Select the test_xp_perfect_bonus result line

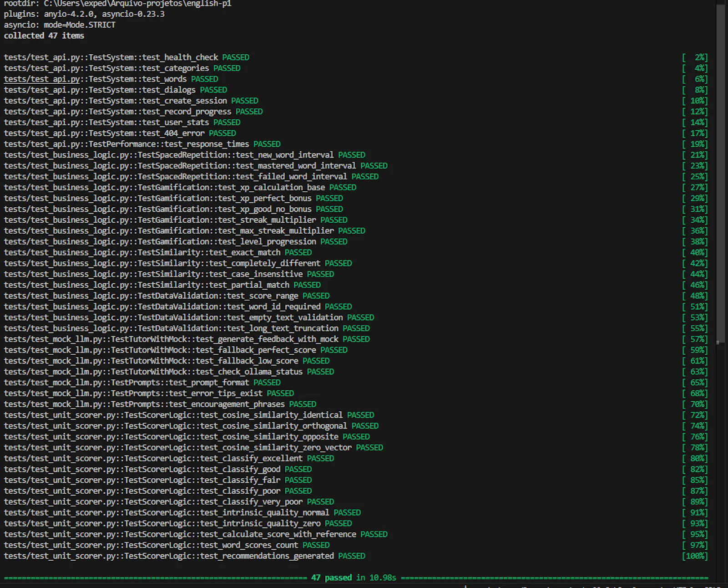[173, 199]
